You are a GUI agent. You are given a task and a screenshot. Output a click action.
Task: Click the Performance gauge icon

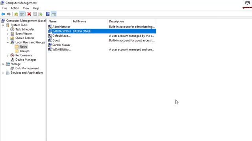pyautogui.click(x=12, y=55)
